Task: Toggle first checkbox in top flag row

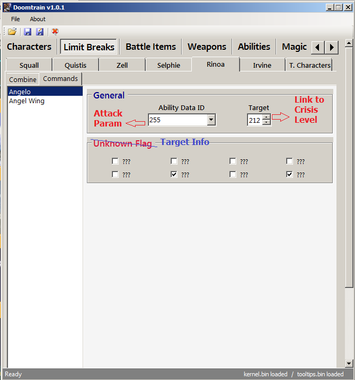Action: point(116,161)
